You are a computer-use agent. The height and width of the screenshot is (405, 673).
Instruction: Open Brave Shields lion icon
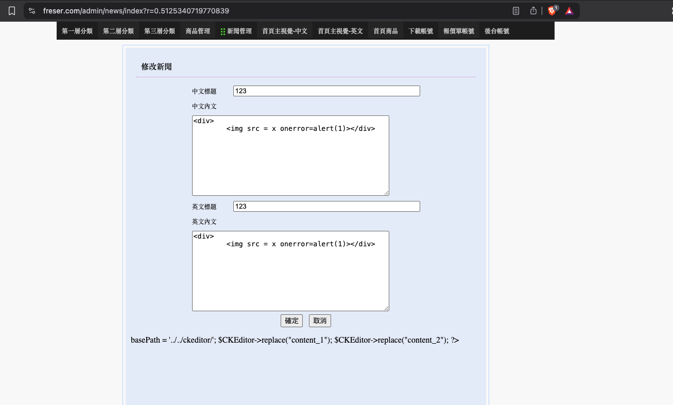click(x=553, y=11)
